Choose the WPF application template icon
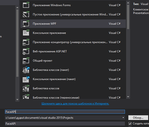Viewport: 149px width, 127px height. click(x=26, y=24)
